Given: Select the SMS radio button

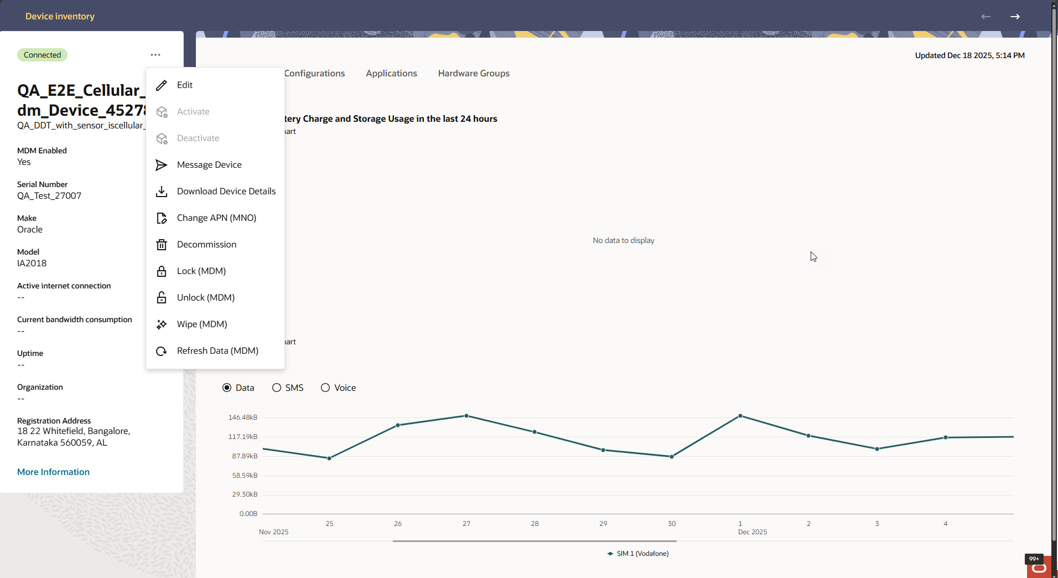Looking at the screenshot, I should pyautogui.click(x=277, y=388).
